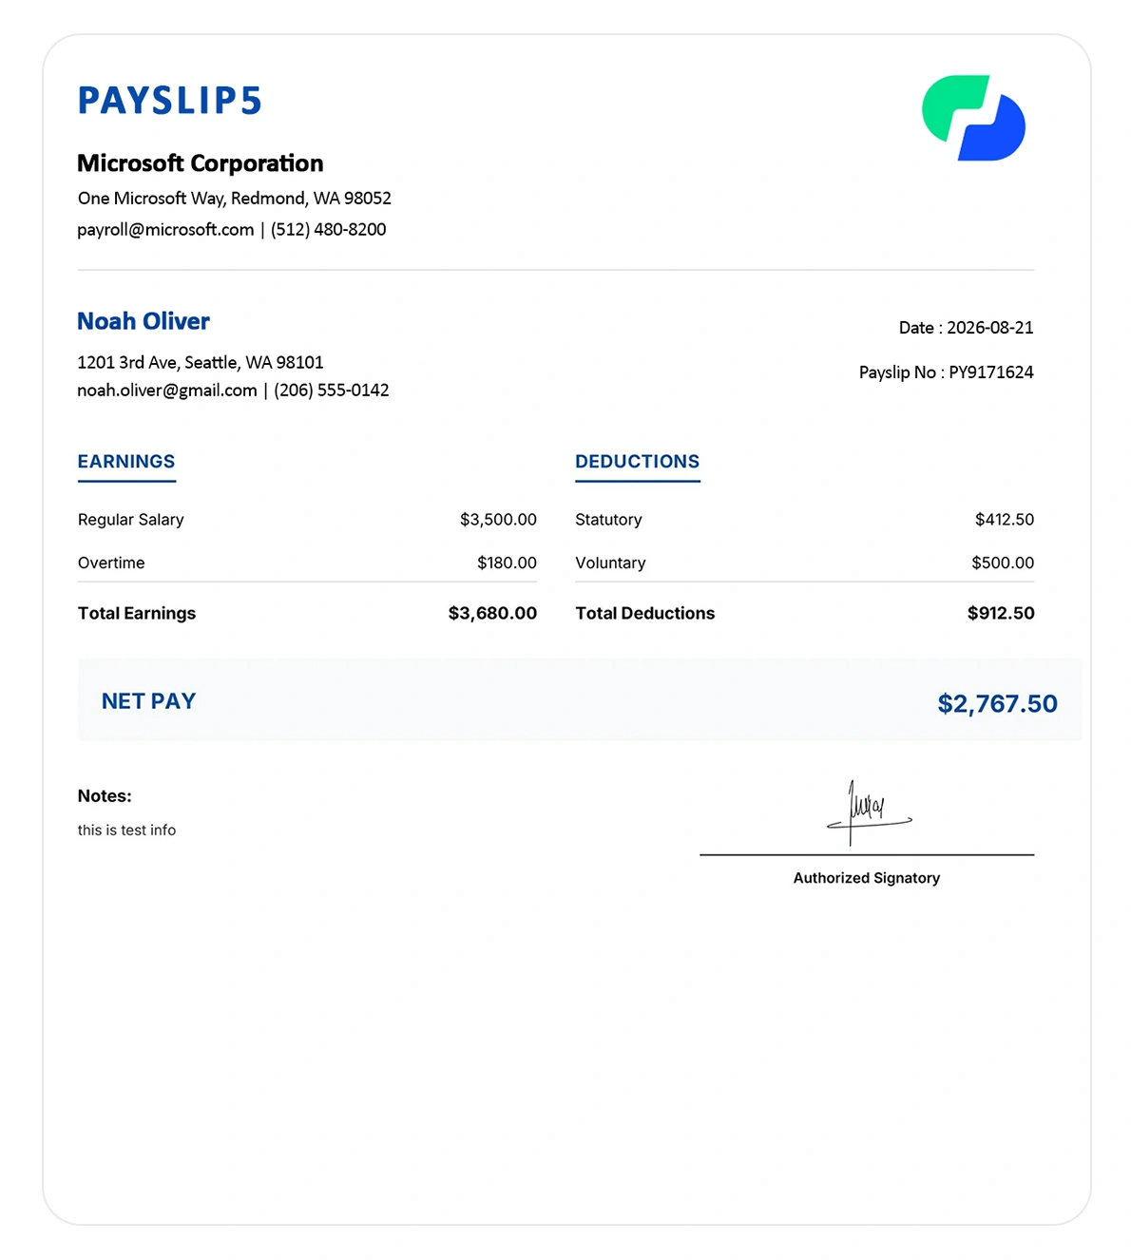Click the $3,680.00 total earnings value
This screenshot has height=1260, width=1131.
coord(492,614)
